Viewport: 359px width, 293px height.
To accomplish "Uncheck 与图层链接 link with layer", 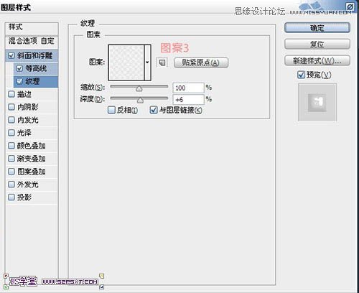I will pos(154,110).
